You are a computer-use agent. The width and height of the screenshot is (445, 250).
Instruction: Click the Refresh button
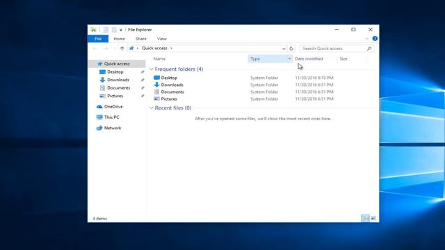click(x=291, y=49)
